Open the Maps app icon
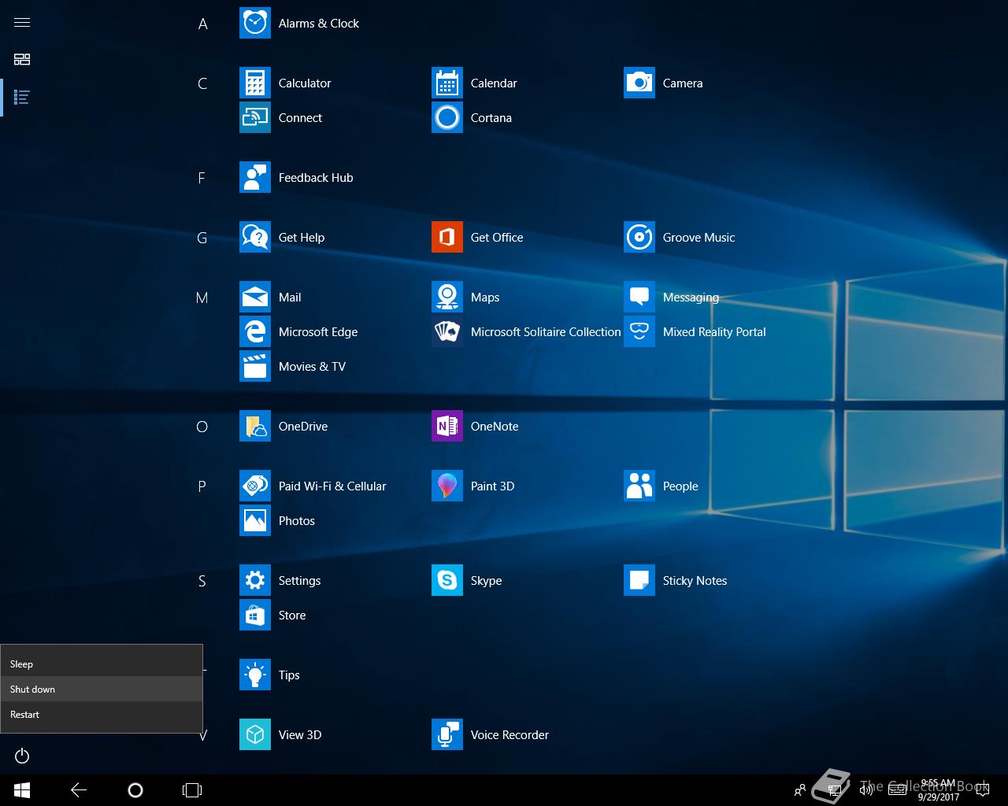1008x806 pixels. tap(447, 297)
